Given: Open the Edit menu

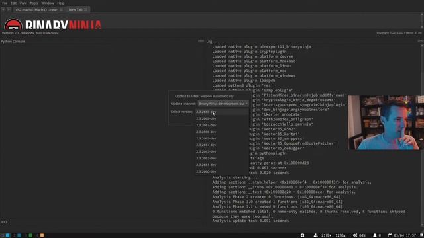Looking at the screenshot, I should (x=13, y=3).
